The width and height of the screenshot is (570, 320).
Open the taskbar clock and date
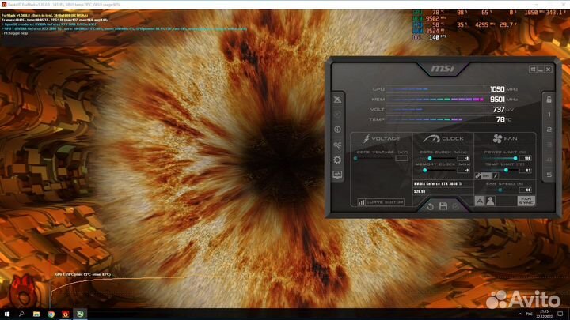[x=544, y=314]
